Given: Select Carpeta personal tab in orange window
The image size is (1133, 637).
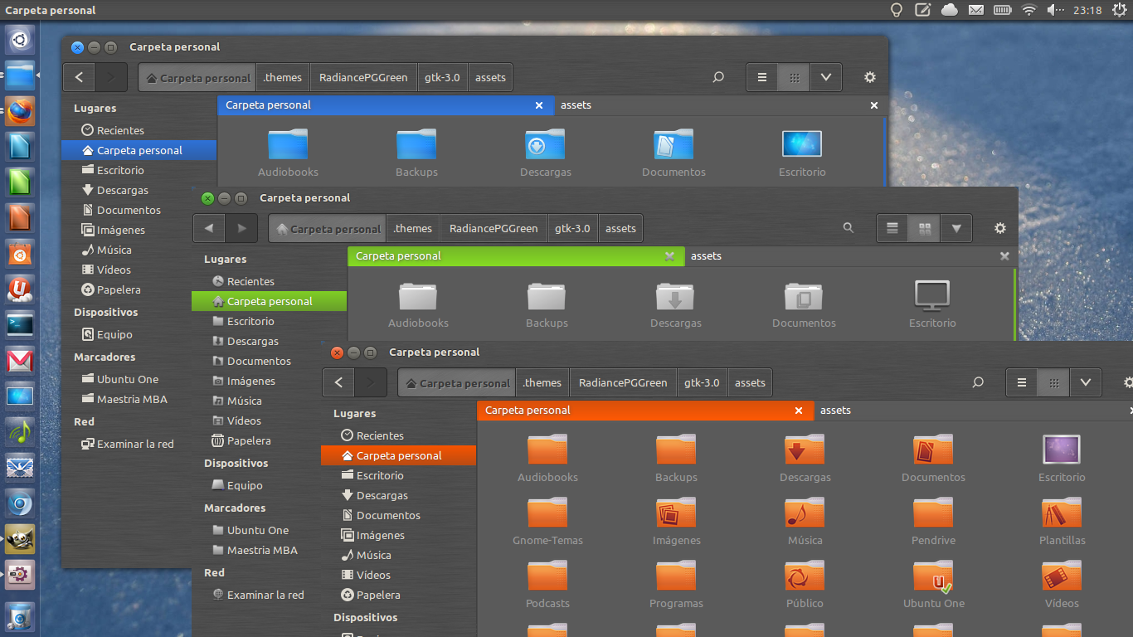Looking at the screenshot, I should pyautogui.click(x=645, y=411).
